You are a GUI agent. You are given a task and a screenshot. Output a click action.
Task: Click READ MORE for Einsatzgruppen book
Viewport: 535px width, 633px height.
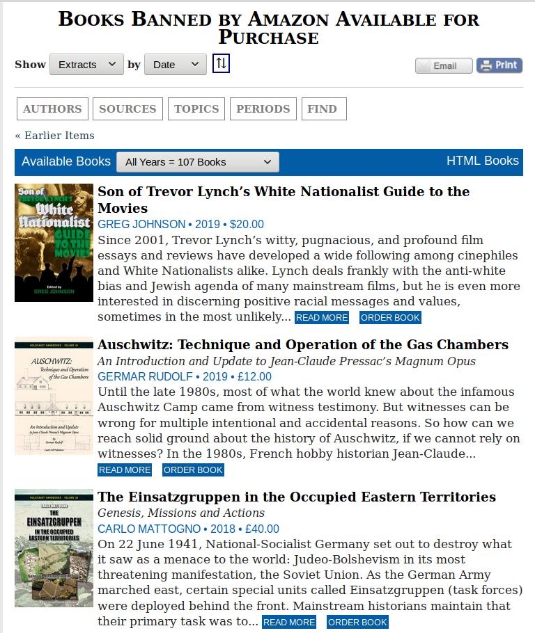point(289,622)
